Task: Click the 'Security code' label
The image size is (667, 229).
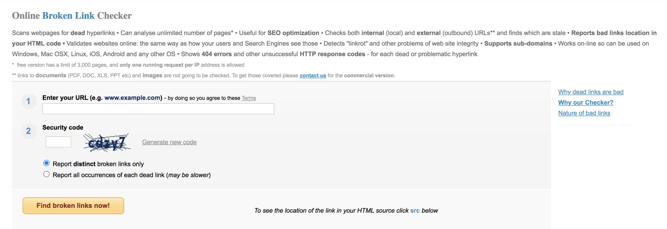Action: click(63, 127)
